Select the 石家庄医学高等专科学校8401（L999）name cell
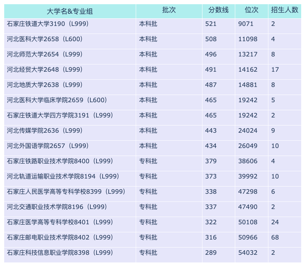 [x=70, y=224]
